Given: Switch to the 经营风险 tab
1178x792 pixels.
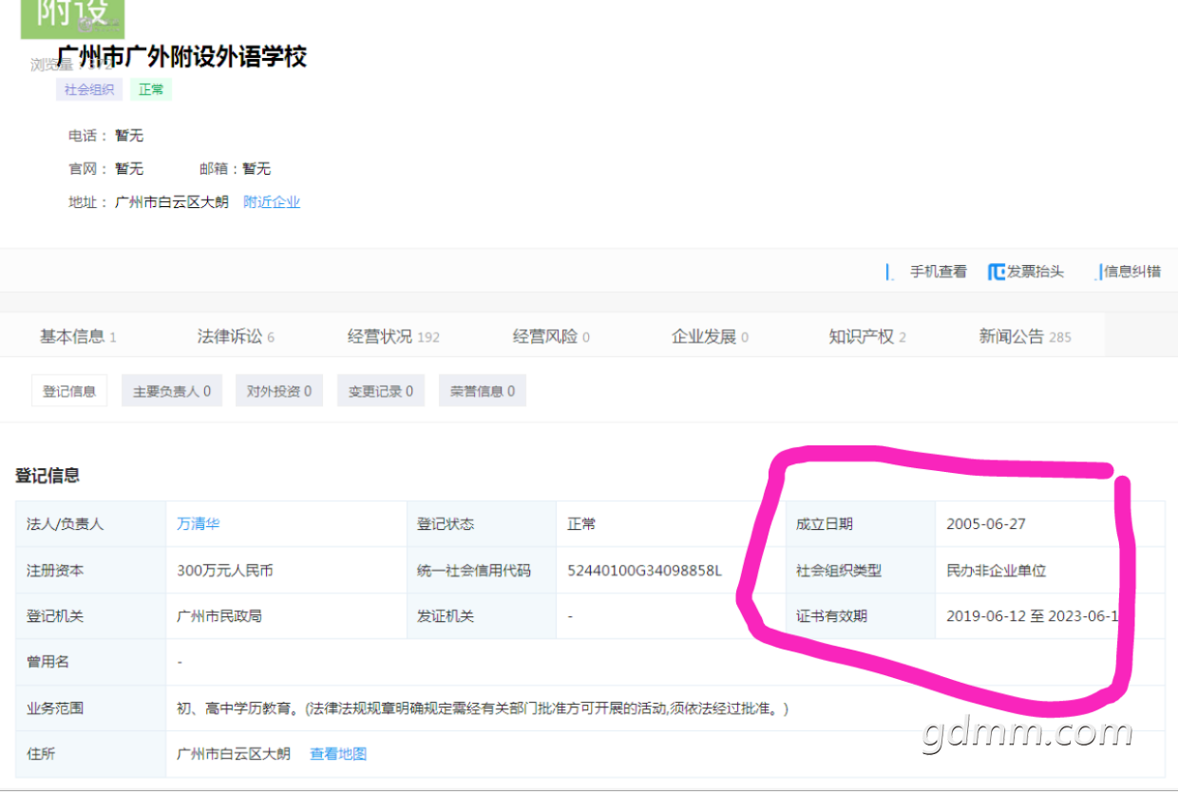Looking at the screenshot, I should [551, 336].
